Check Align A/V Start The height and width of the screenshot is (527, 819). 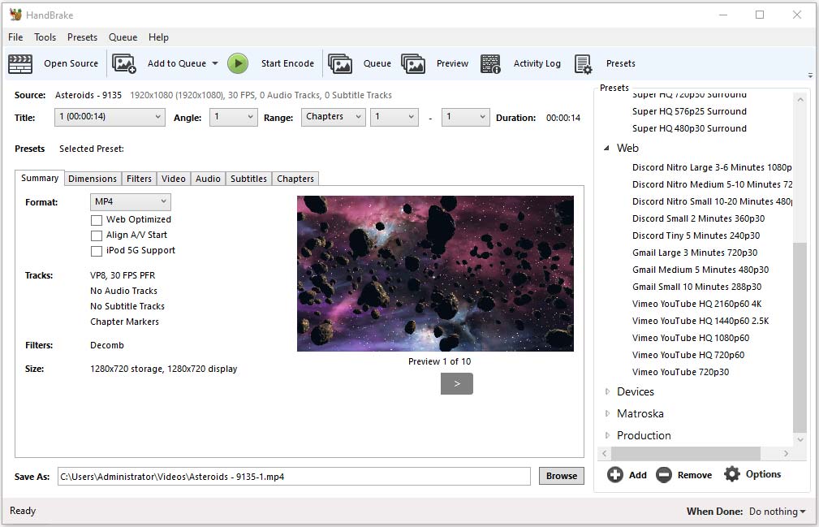tap(97, 235)
